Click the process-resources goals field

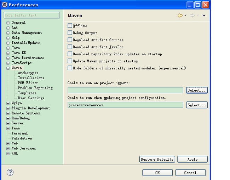[125, 105]
